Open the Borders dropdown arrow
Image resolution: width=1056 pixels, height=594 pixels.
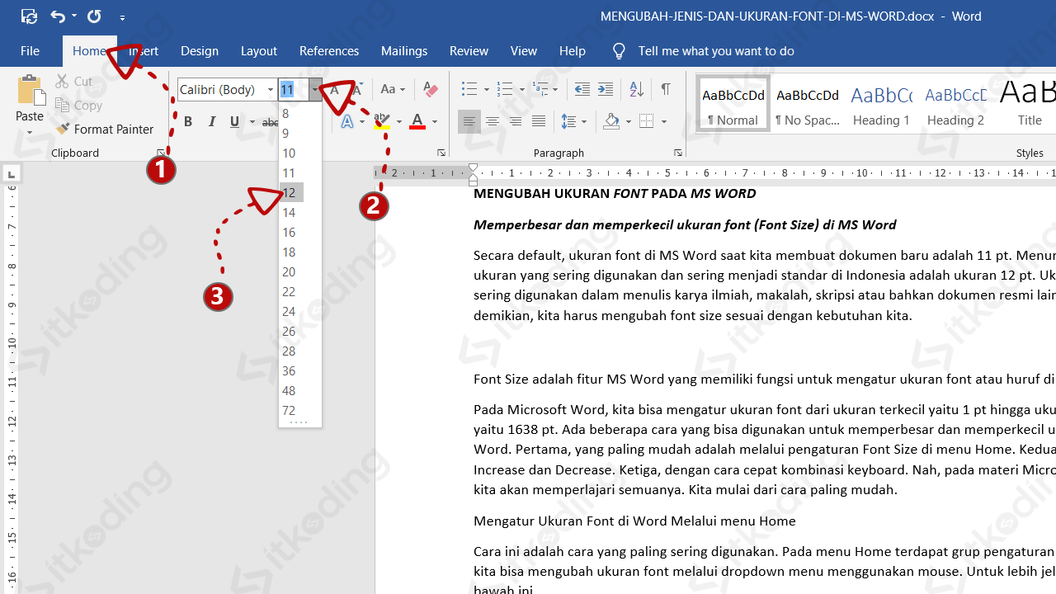point(665,122)
